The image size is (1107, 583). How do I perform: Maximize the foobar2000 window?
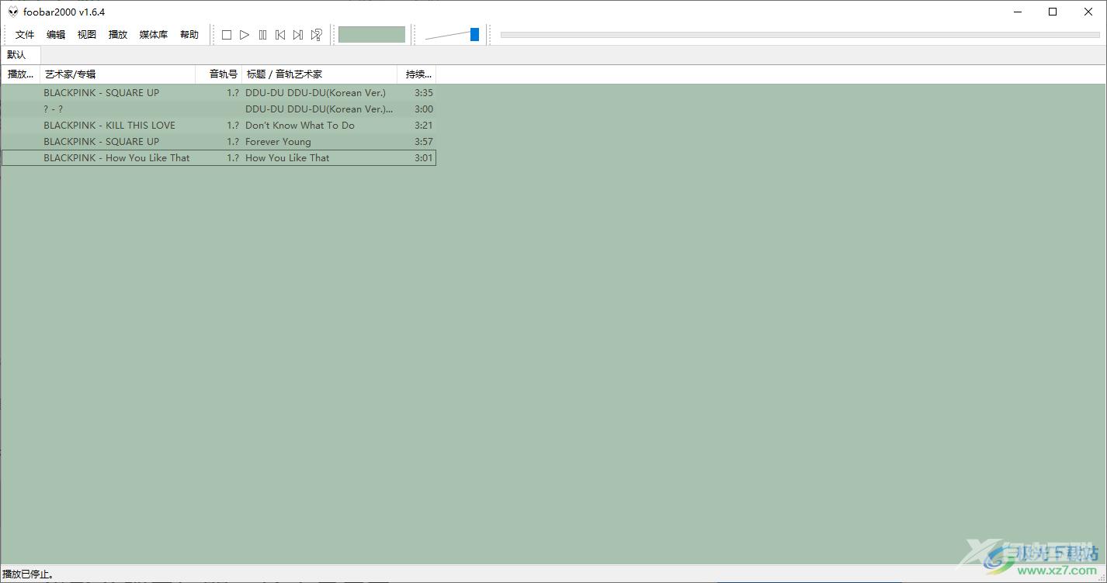click(1053, 12)
